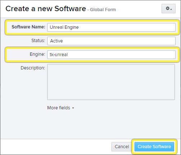Click the Create Software button
Screen dimensions: 181x155
click(154, 147)
